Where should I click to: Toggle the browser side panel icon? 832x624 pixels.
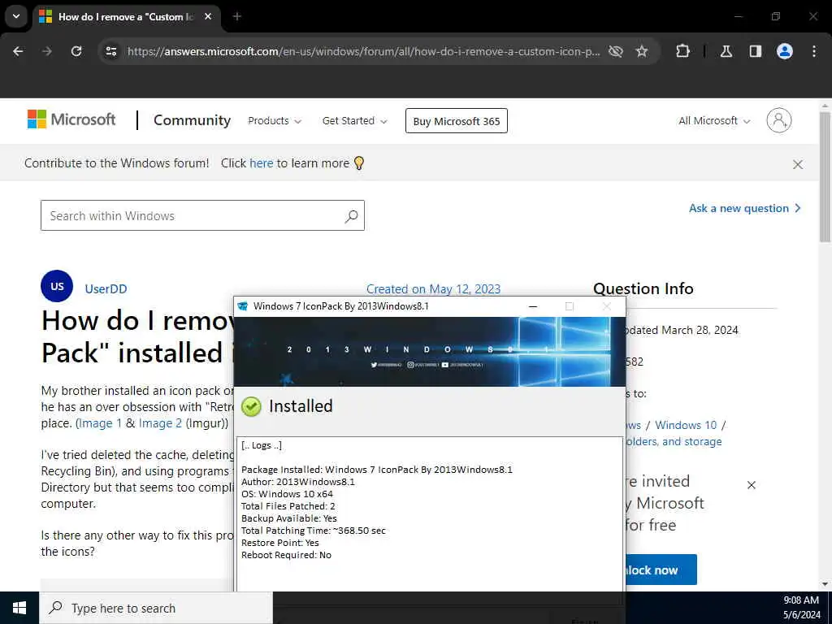(x=756, y=51)
